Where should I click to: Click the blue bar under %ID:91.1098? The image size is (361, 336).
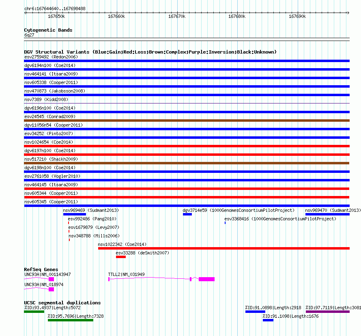tap(268, 320)
